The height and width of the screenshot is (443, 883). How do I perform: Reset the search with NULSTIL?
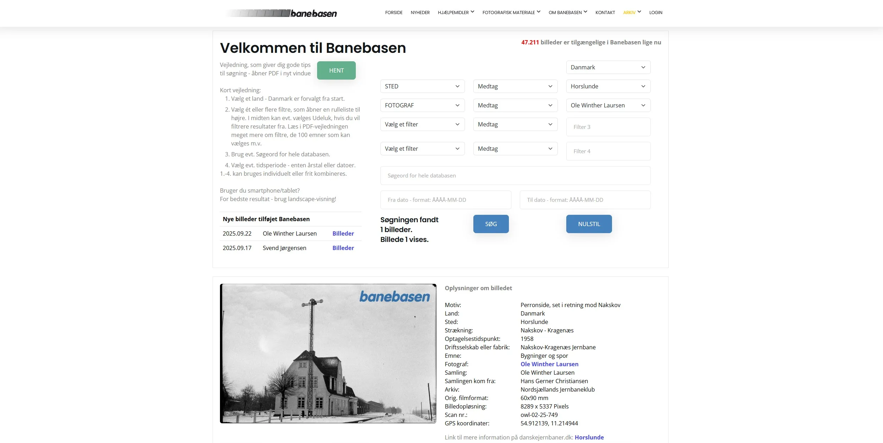[x=588, y=224]
